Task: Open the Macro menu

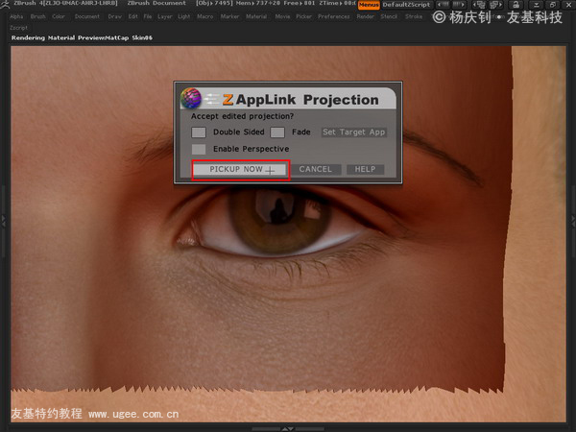Action: click(205, 16)
